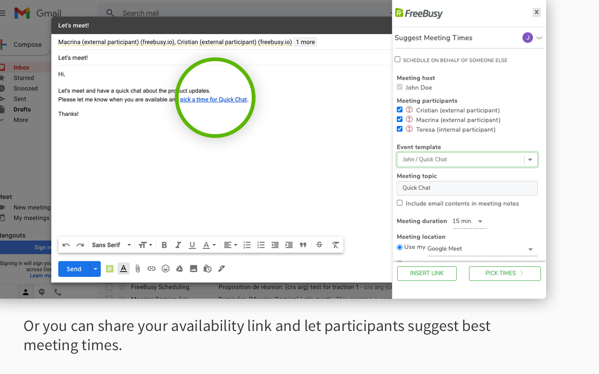This screenshot has height=374, width=599.
Task: Insert a numbered list
Action: click(247, 245)
